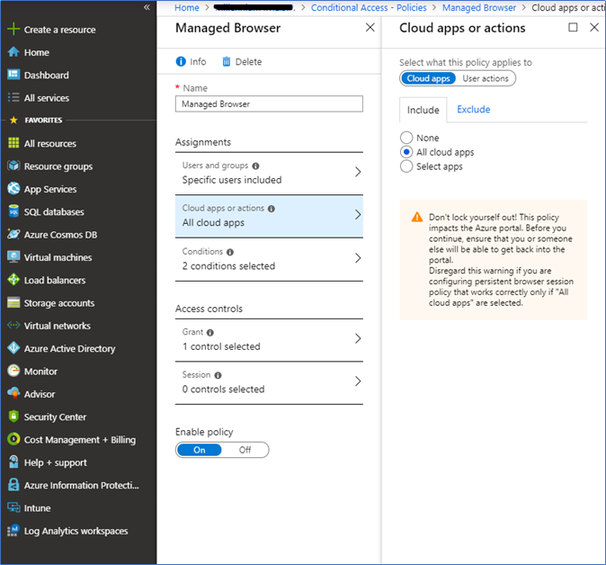
Task: Click '1 control selected' text
Action: click(221, 346)
